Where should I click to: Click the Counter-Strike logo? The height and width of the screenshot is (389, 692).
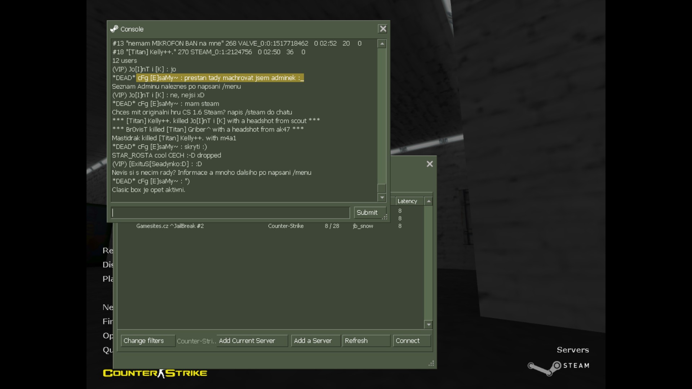tap(155, 373)
